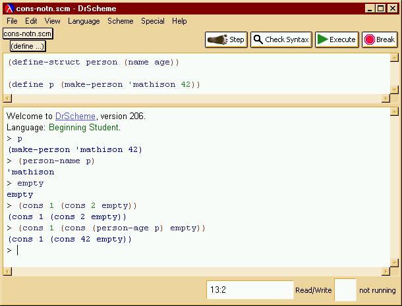
Task: Open the Scheme menu
Action: [x=120, y=21]
